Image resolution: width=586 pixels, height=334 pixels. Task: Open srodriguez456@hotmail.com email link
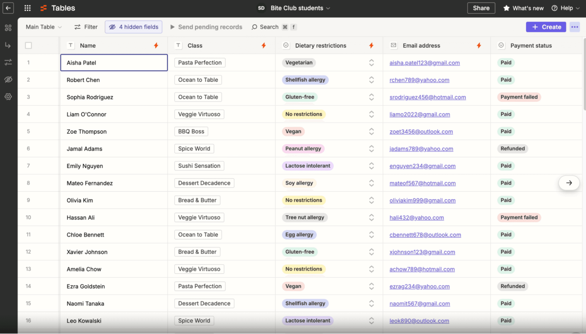coord(427,97)
